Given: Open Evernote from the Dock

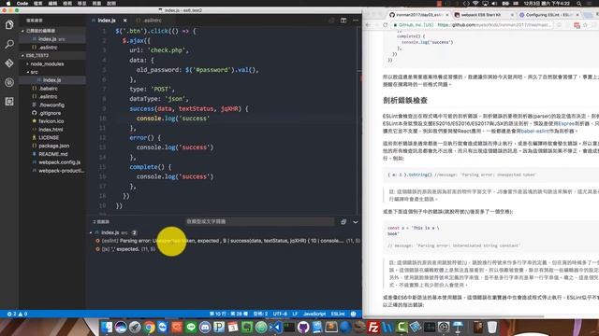Looking at the screenshot, I should click(x=247, y=327).
